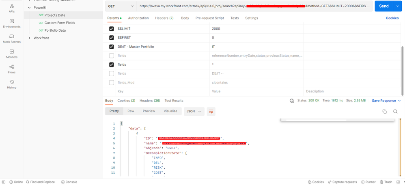Open Mock Servers in the sidebar

click(x=12, y=39)
